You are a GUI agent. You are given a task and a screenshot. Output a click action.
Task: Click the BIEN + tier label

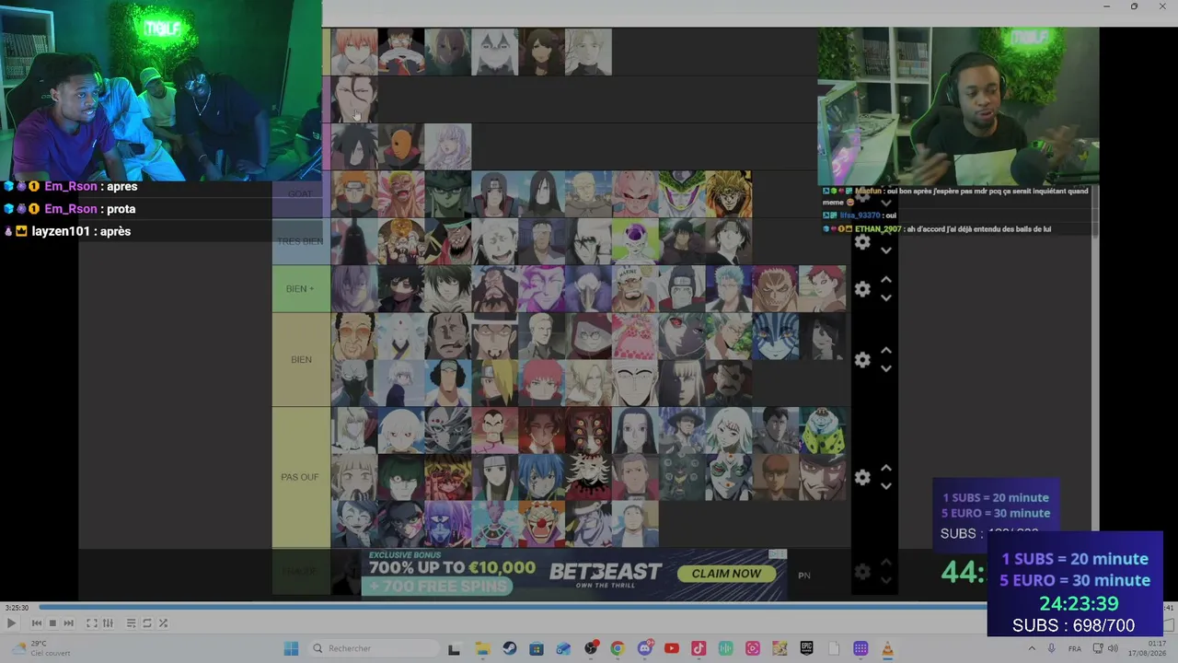pyautogui.click(x=300, y=289)
